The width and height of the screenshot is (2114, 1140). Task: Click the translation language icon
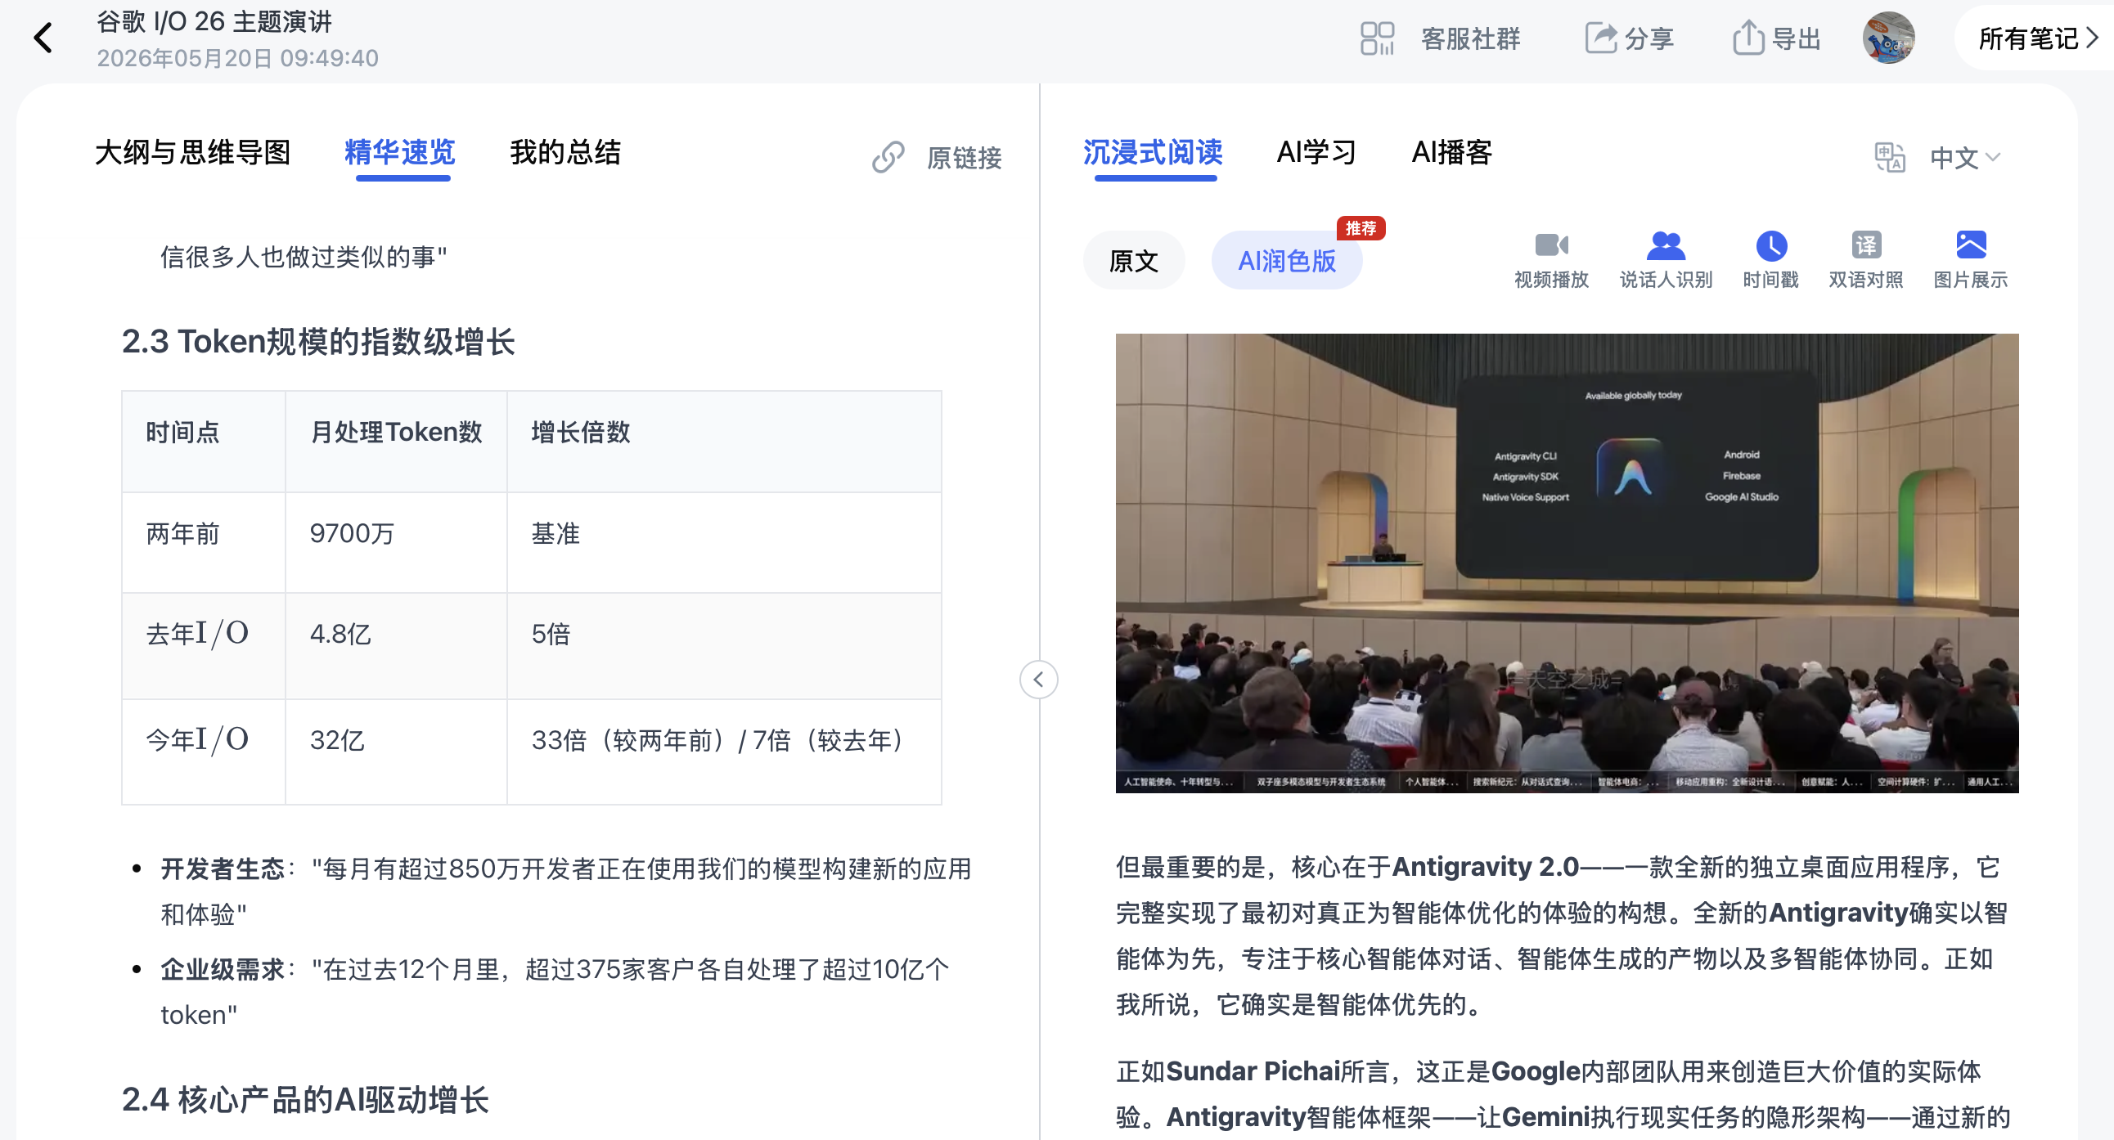1890,157
